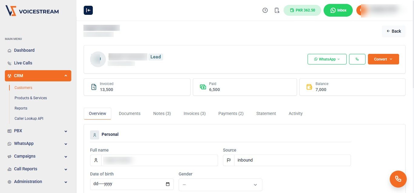
Task: Click the Personal section person icon
Action: point(95,135)
